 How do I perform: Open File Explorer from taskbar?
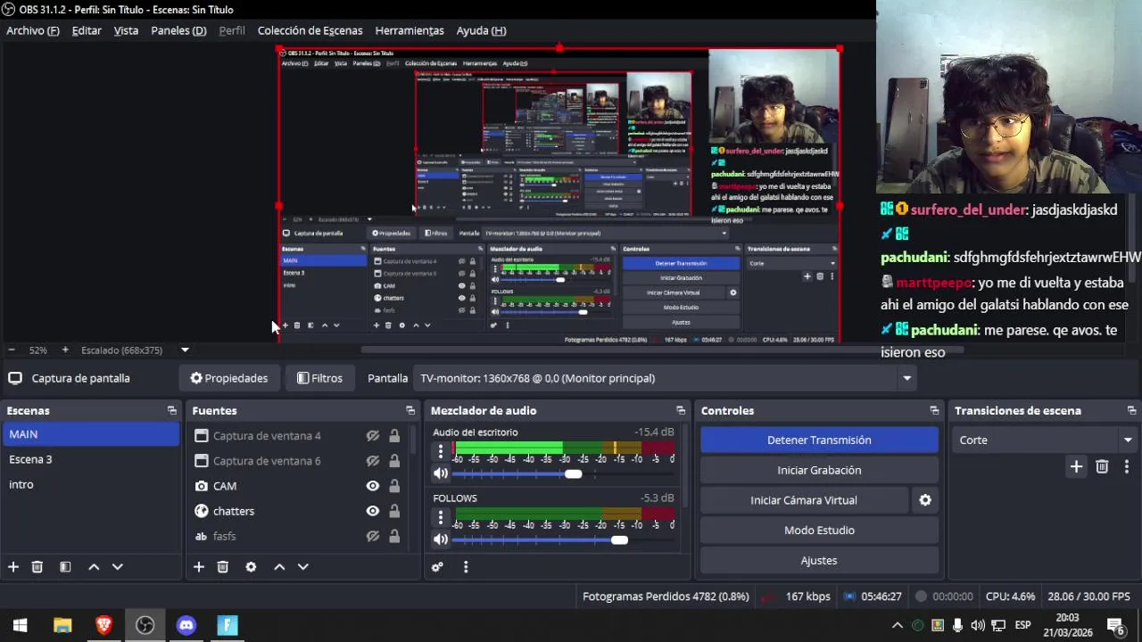click(x=62, y=625)
